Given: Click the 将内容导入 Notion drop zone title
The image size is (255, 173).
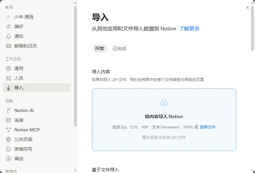Looking at the screenshot, I should [164, 117].
